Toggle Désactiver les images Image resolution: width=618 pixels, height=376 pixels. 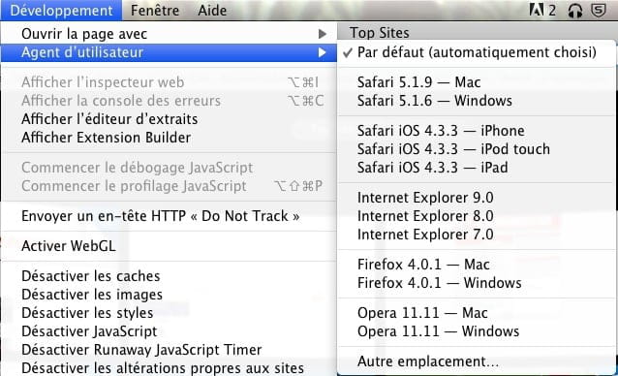tap(169, 295)
